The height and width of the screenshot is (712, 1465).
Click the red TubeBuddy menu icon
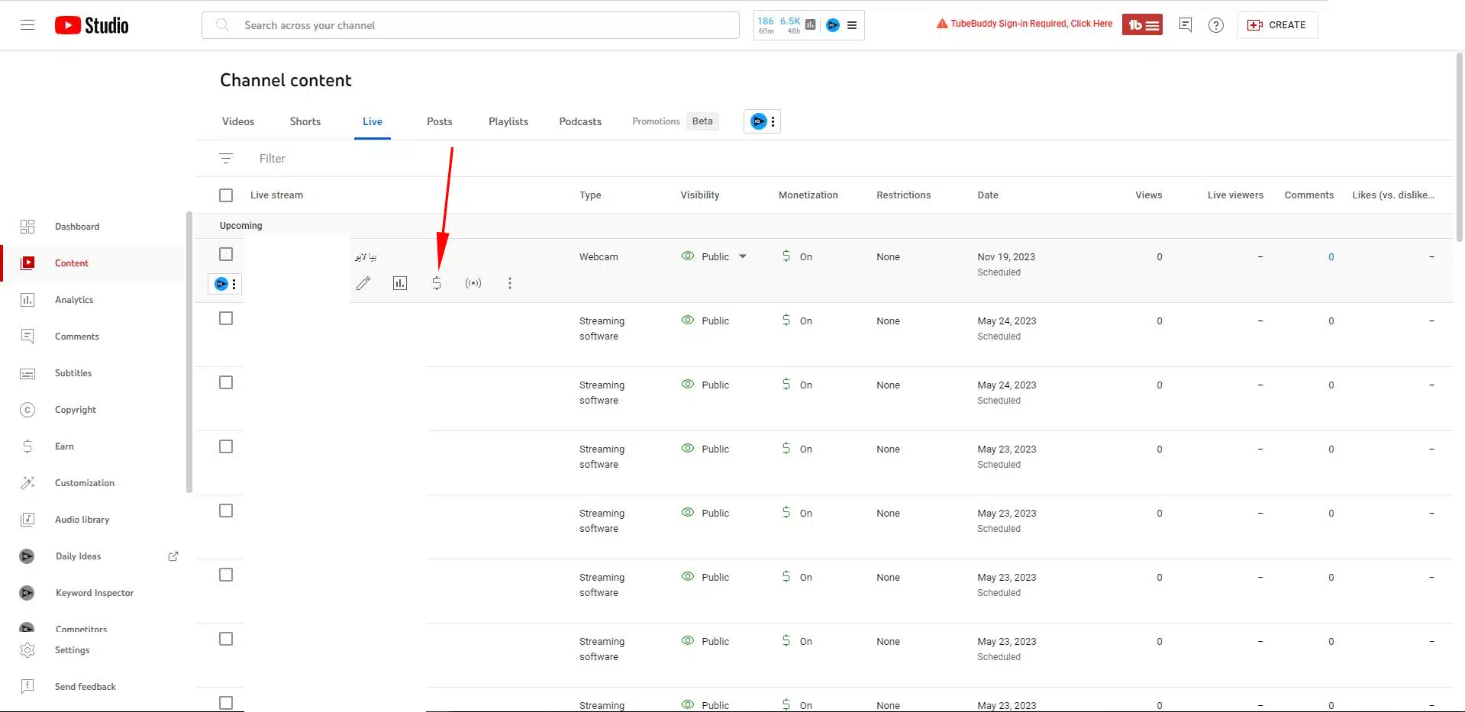1142,25
